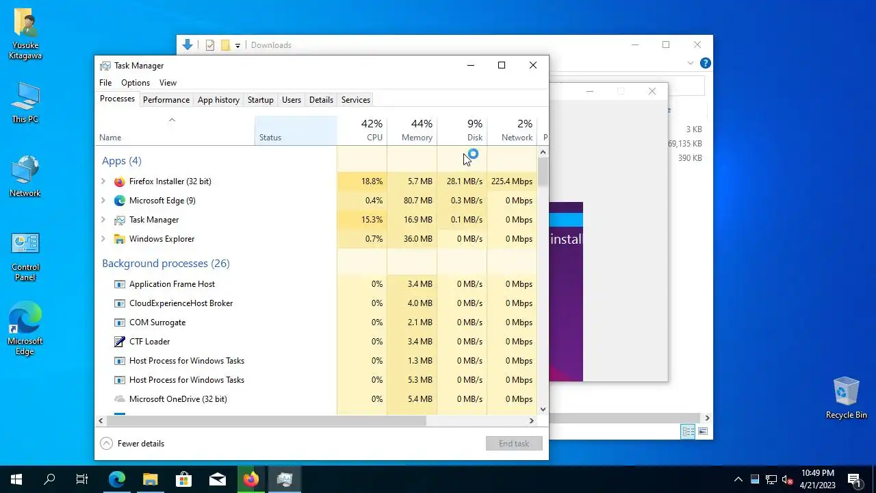Collapse to Fewer details view

coord(133,444)
